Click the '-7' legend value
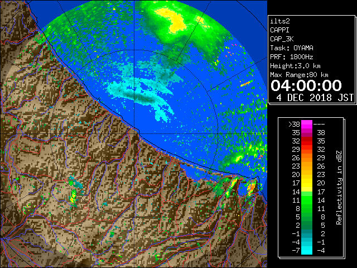357x268 pixels. point(296,250)
